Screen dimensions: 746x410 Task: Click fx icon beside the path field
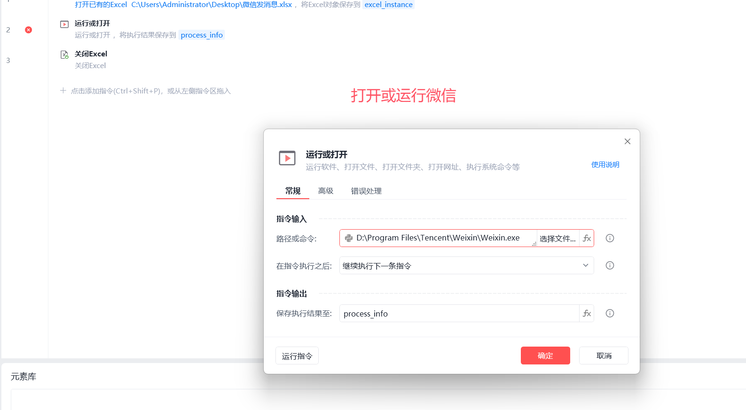coord(587,238)
